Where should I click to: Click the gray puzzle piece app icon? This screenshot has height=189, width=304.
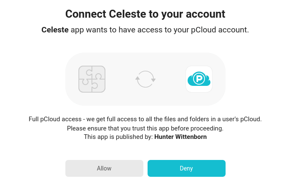[x=92, y=79]
